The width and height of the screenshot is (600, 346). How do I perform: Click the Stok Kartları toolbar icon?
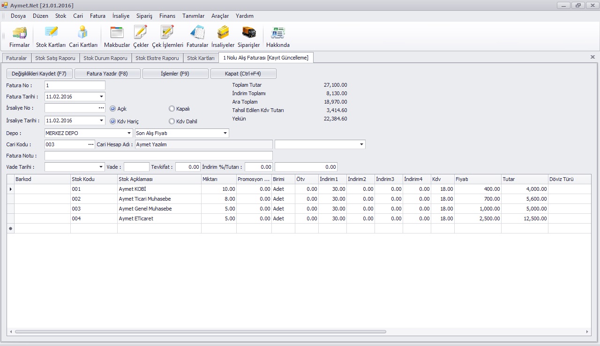click(51, 37)
